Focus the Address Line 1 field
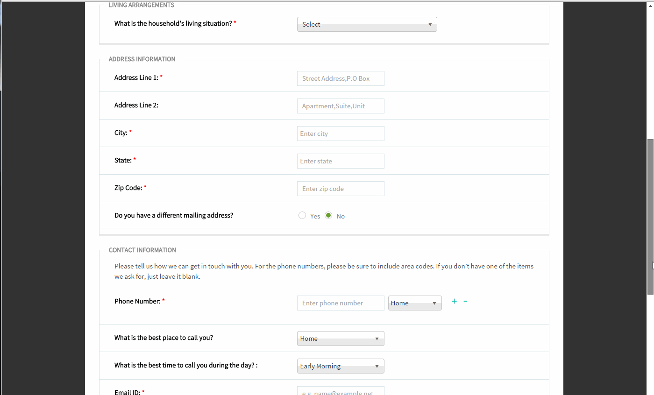Screen dimensions: 654x395 (x=341, y=78)
